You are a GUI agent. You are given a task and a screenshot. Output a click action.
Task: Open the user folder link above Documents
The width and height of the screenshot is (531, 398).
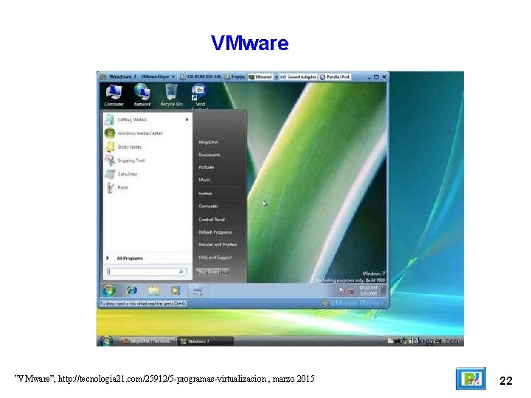(208, 142)
